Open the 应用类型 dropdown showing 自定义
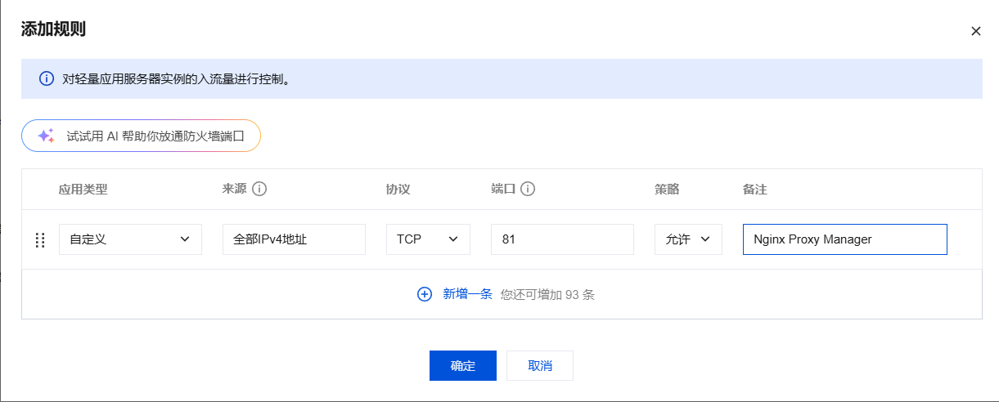 pyautogui.click(x=130, y=239)
